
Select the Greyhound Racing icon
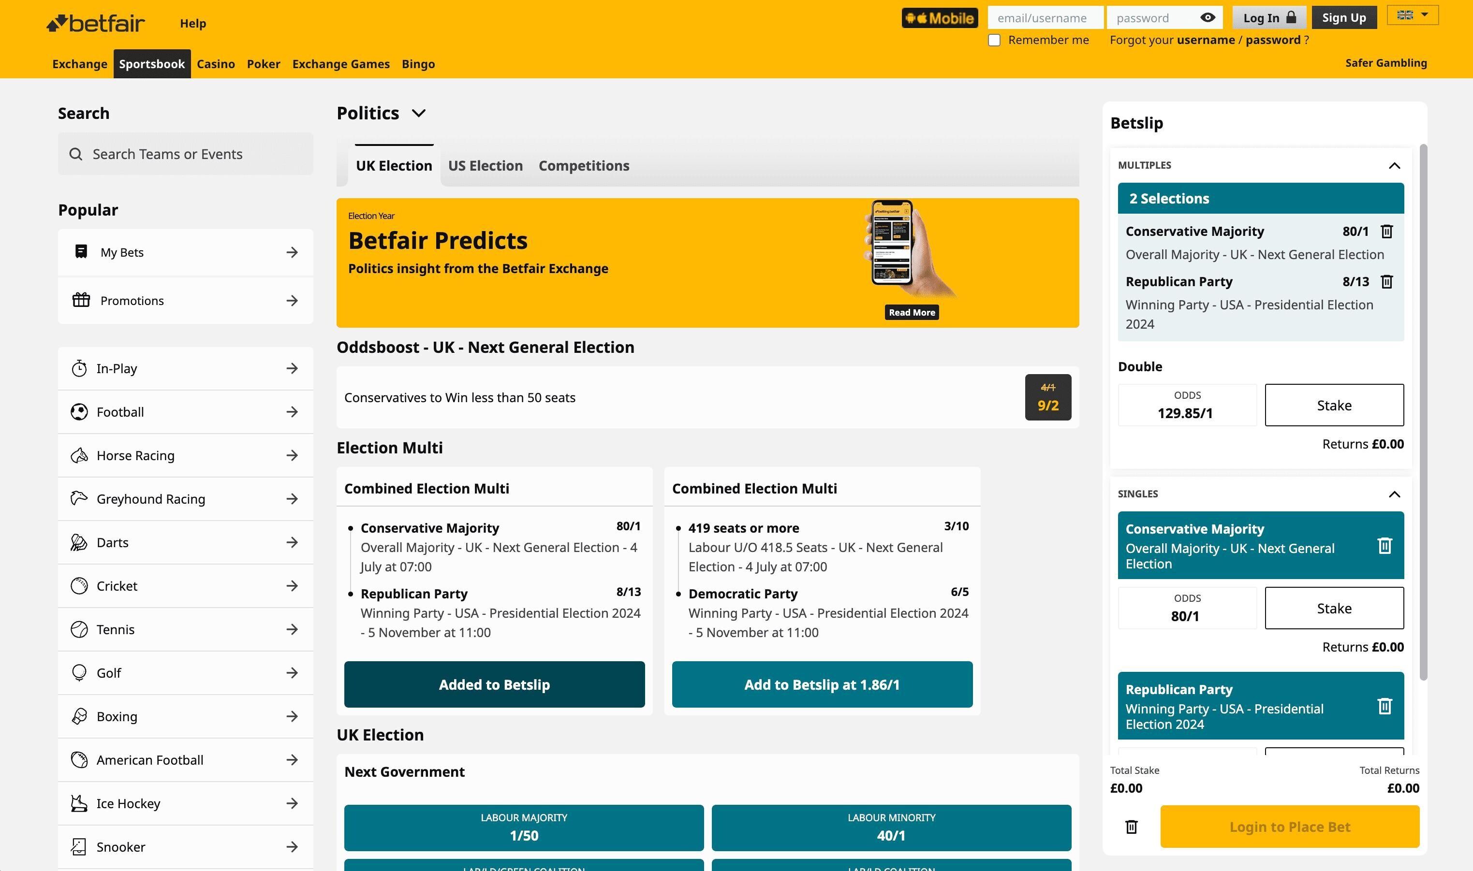(x=79, y=498)
